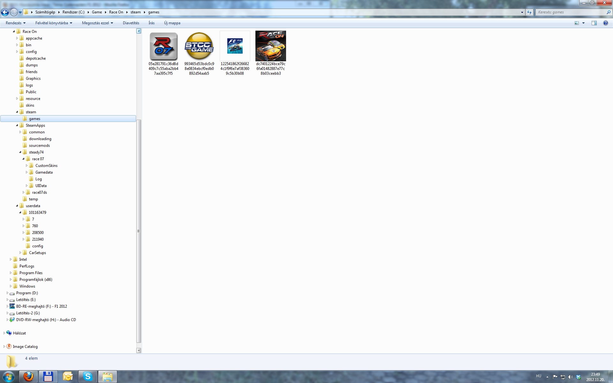The image size is (613, 383).
Task: Open address bar history dropdown
Action: pyautogui.click(x=522, y=12)
